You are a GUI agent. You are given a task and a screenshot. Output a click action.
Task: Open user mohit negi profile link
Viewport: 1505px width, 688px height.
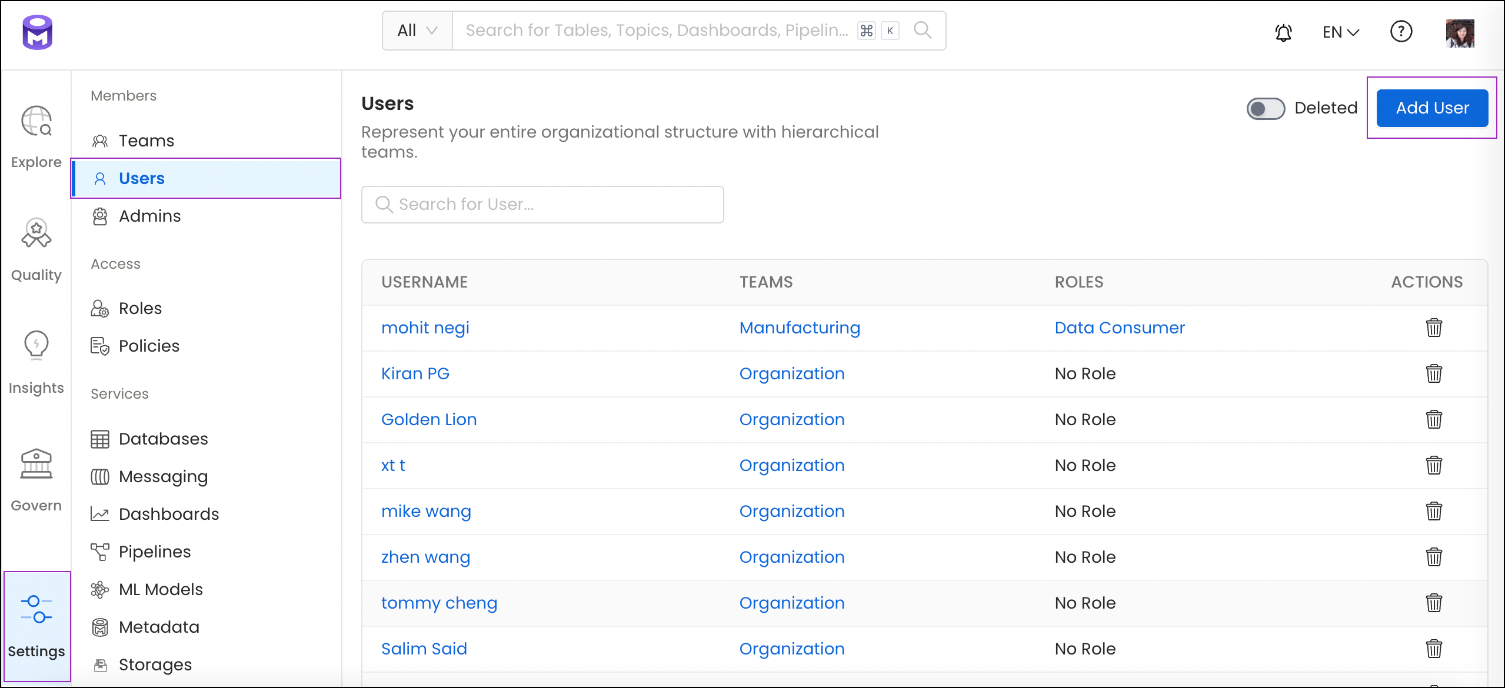(425, 328)
